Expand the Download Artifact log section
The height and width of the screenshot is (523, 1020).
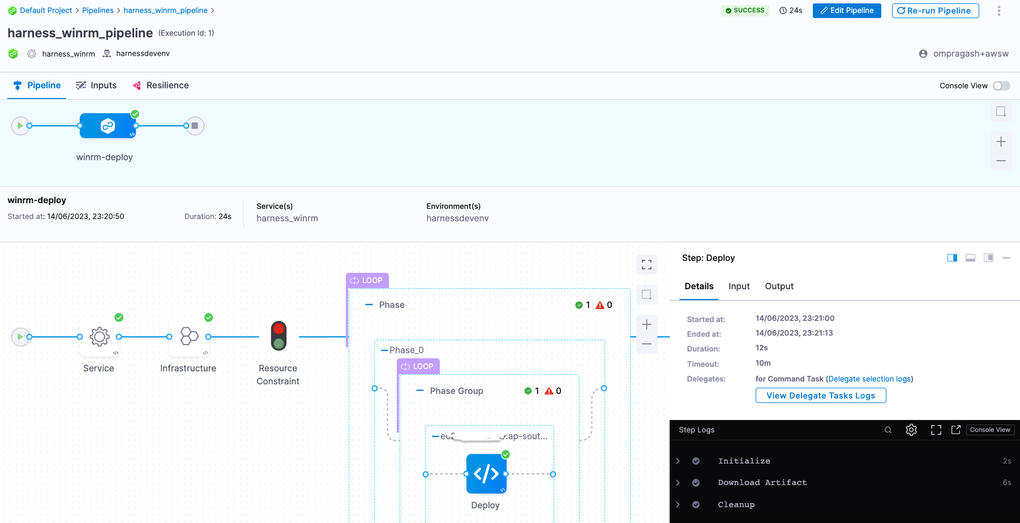[x=678, y=483]
